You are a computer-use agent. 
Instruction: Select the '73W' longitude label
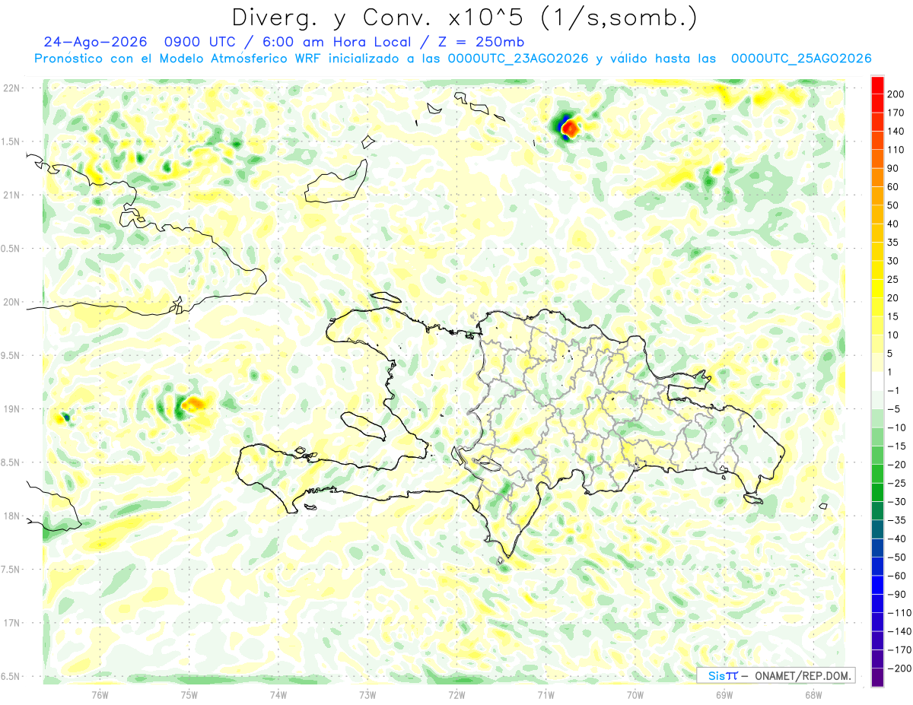click(x=367, y=694)
